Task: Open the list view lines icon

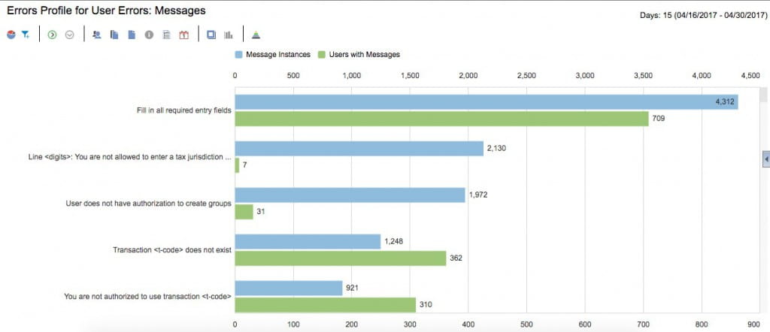Action: pyautogui.click(x=166, y=35)
